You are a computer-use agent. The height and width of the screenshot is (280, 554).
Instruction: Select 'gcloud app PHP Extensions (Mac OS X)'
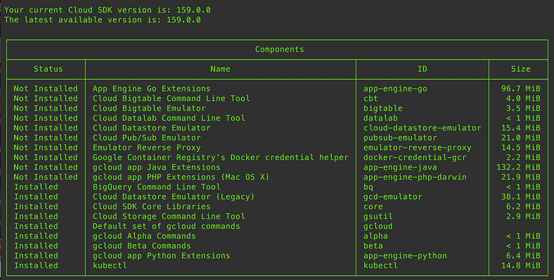tap(181, 178)
